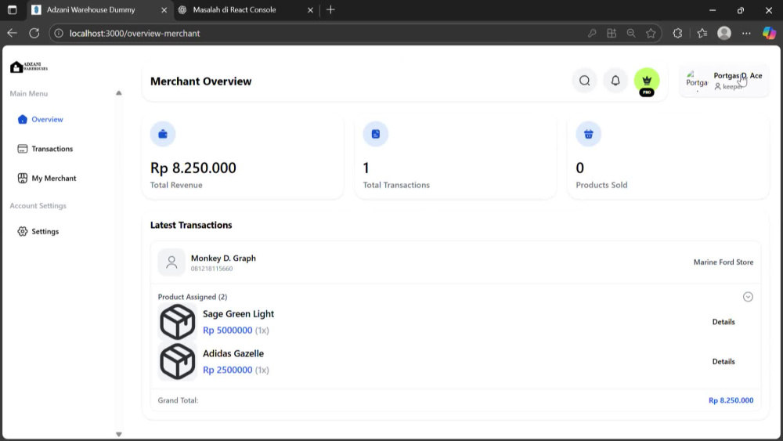
Task: Click the apps grid icon in address bar
Action: pyautogui.click(x=612, y=34)
